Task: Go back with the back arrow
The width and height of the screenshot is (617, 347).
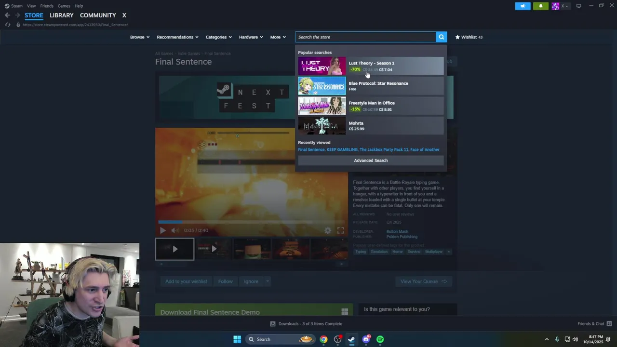Action: 7,15
